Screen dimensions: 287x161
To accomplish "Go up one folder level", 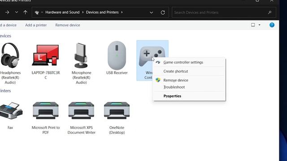I will pos(25,12).
